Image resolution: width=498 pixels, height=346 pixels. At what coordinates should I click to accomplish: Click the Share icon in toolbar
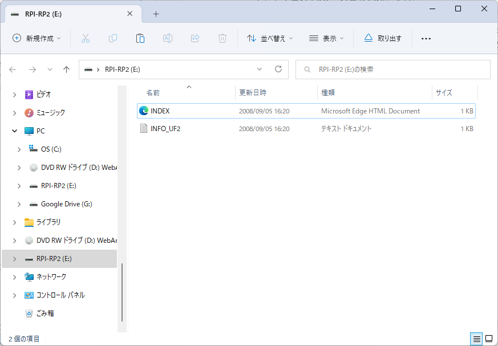pyautogui.click(x=195, y=38)
